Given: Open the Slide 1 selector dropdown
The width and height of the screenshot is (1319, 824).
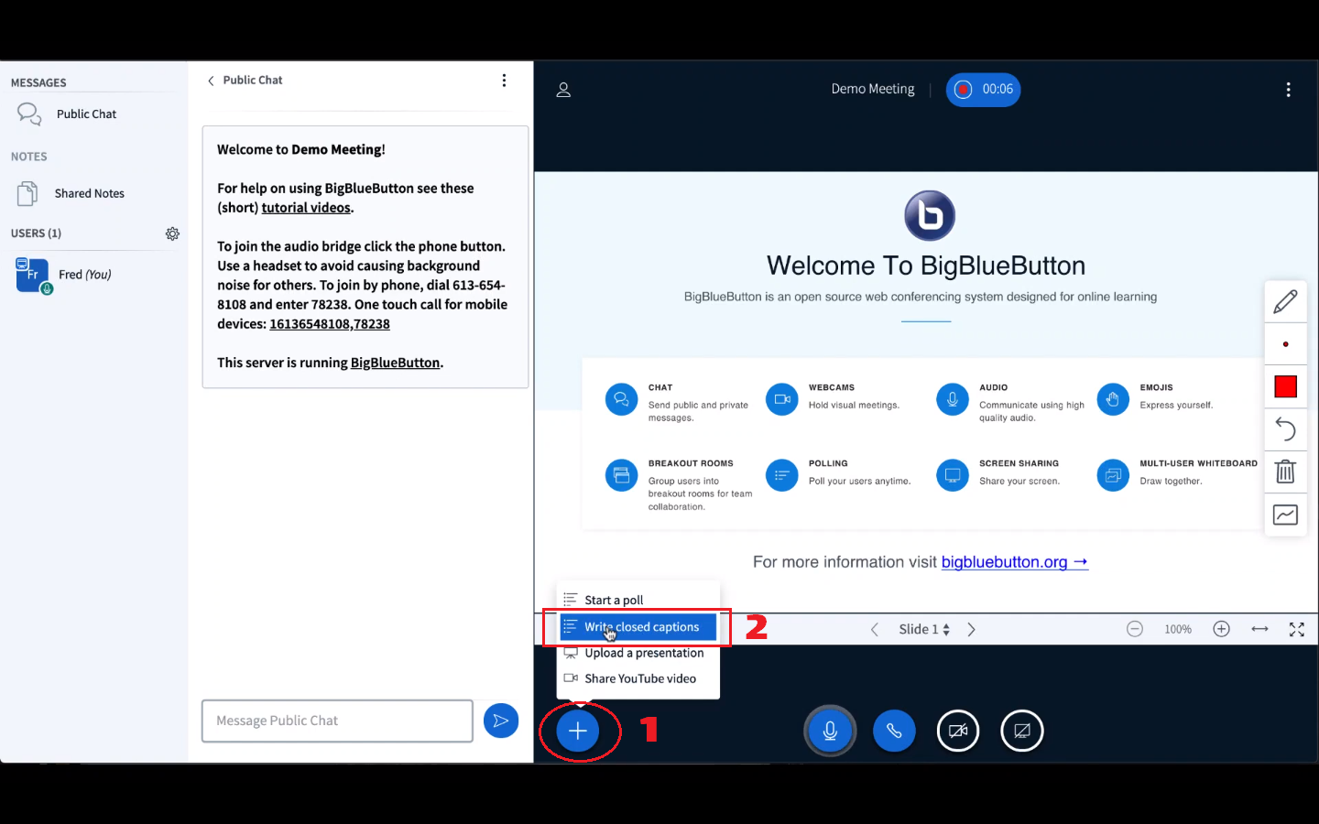Looking at the screenshot, I should 923,629.
